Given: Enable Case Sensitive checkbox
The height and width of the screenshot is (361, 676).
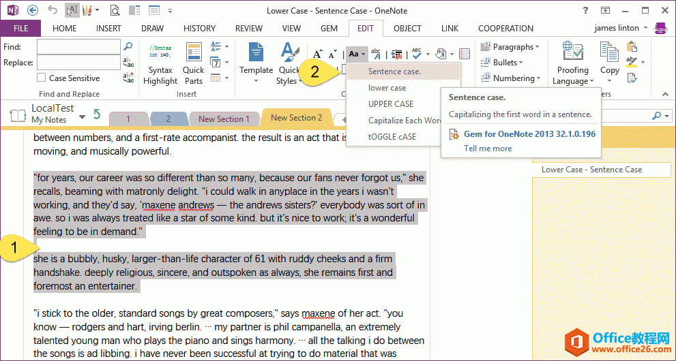Looking at the screenshot, I should click(x=42, y=78).
